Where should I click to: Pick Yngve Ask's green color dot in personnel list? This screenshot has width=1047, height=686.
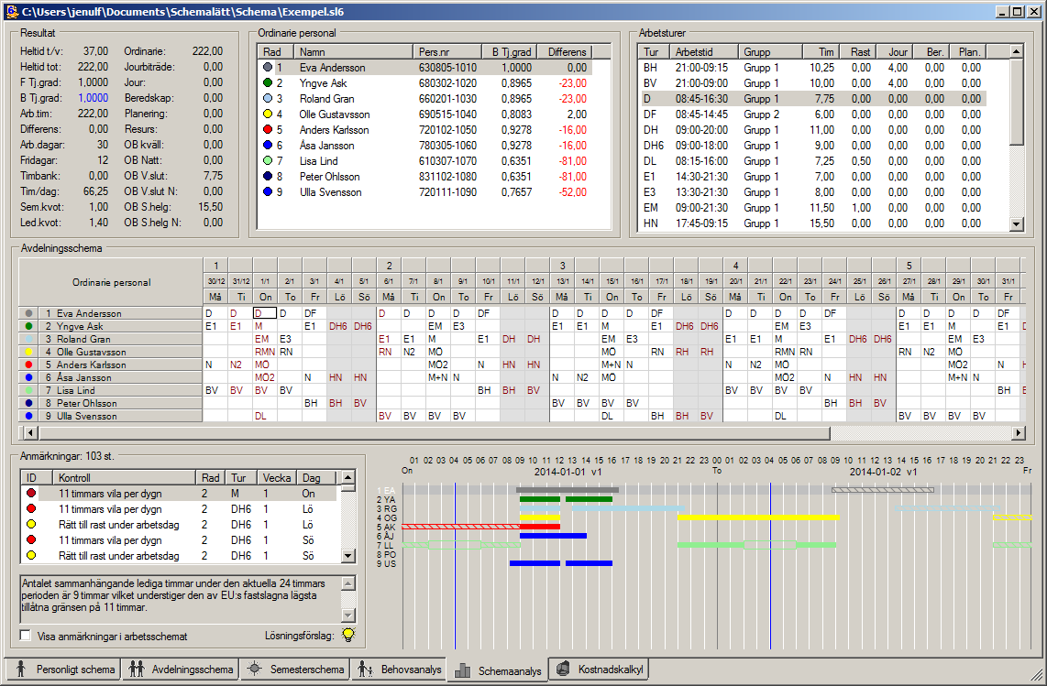(x=268, y=82)
